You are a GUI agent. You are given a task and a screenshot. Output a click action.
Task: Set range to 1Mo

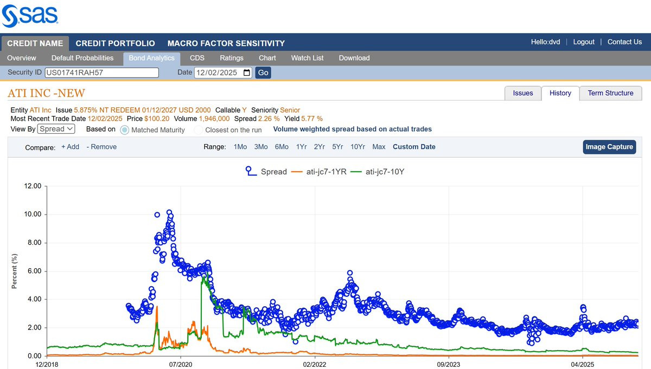pos(240,147)
